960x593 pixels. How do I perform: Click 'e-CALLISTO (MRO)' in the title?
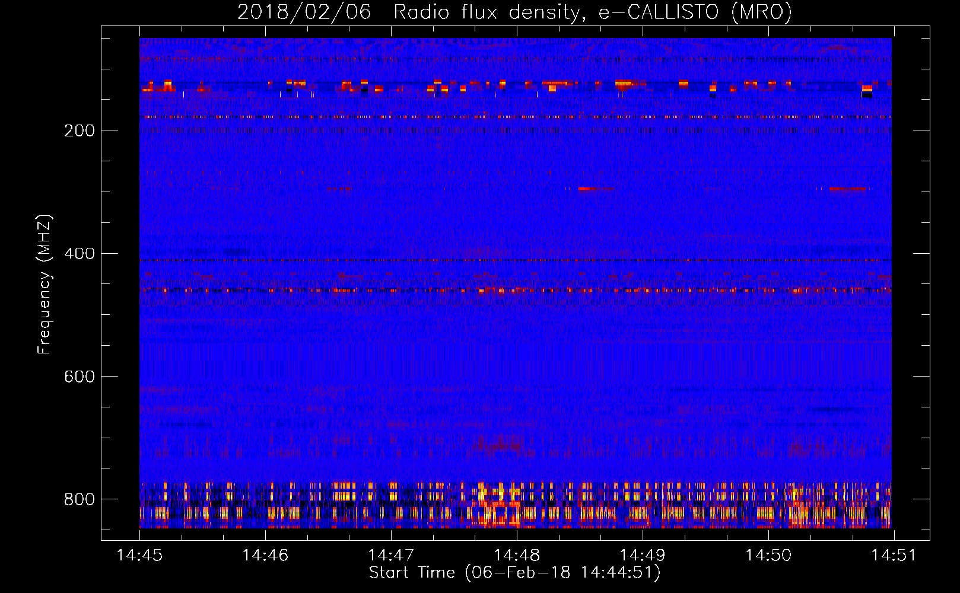(695, 12)
